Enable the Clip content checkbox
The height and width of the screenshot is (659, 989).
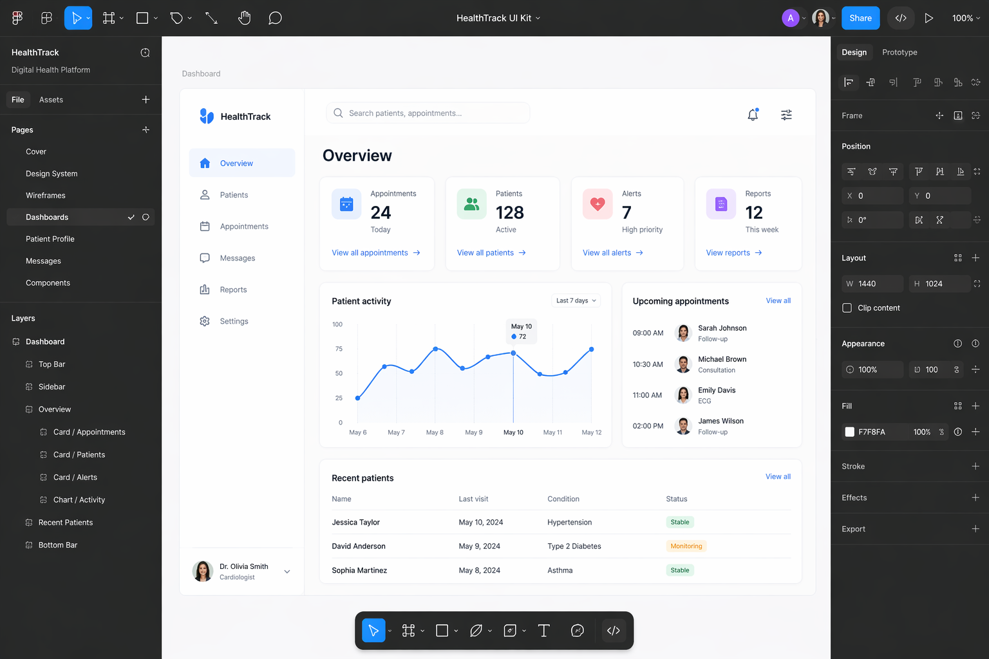click(847, 308)
